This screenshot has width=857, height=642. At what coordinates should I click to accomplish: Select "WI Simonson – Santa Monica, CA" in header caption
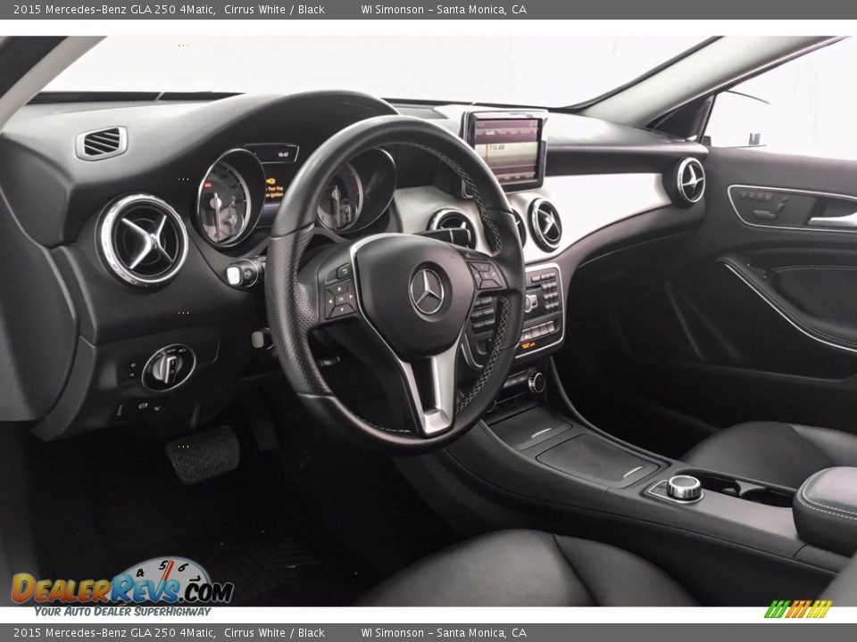(x=444, y=9)
